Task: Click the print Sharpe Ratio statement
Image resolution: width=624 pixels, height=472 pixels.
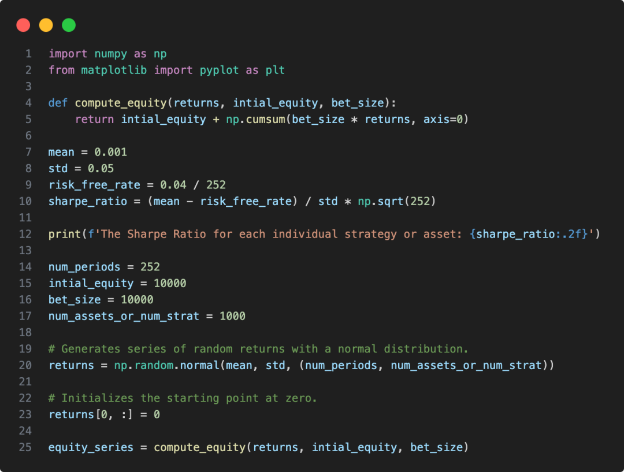Action: 324,234
